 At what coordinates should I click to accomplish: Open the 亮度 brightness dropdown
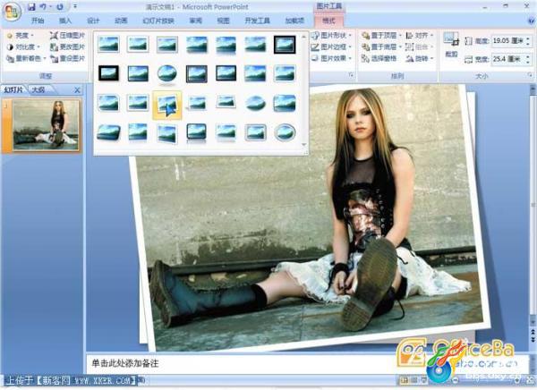(21, 35)
